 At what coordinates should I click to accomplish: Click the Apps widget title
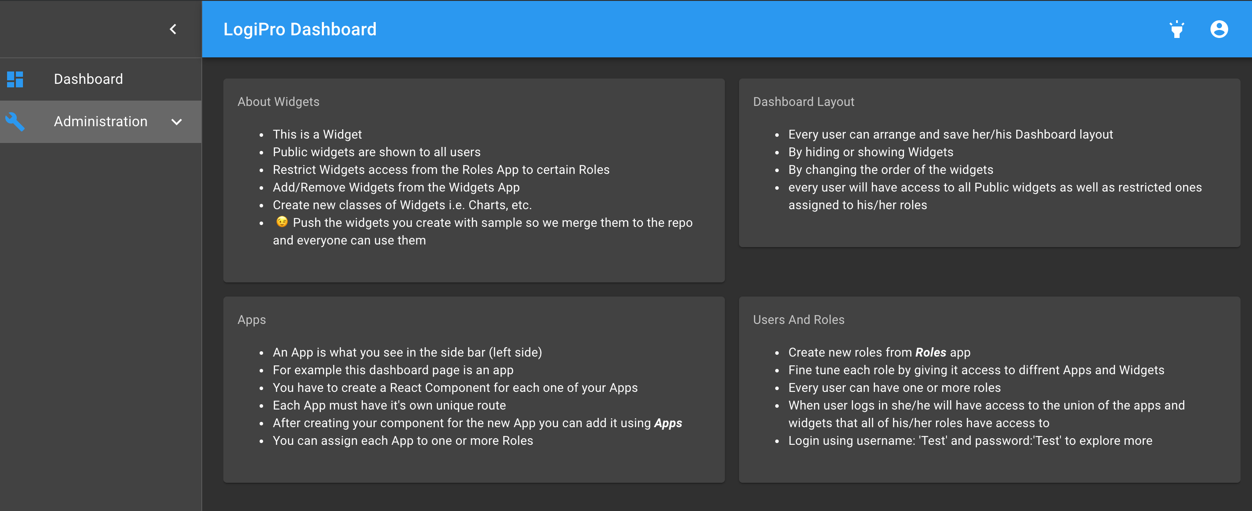pyautogui.click(x=251, y=319)
